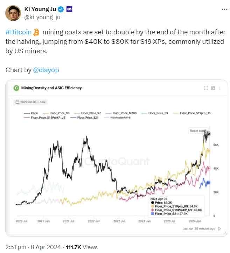230x253 pixels.
Task: Toggle the Price series in legend
Action: [31, 113]
